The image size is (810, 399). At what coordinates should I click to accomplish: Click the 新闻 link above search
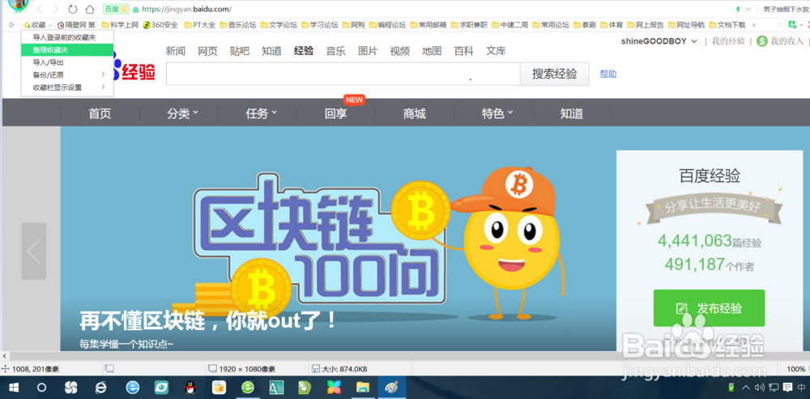coord(176,51)
